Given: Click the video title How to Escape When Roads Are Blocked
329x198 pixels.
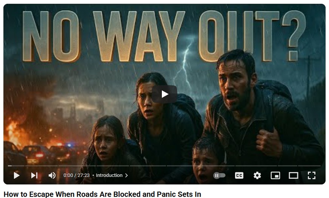Looking at the screenshot, I should [x=102, y=194].
